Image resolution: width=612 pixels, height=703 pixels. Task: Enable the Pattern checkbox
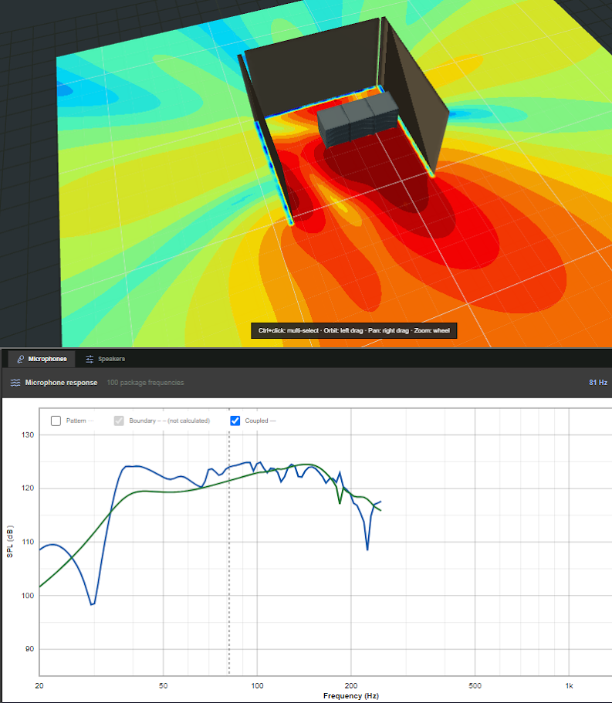(x=56, y=421)
